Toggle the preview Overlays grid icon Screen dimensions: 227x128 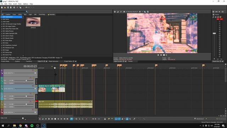pos(140,12)
